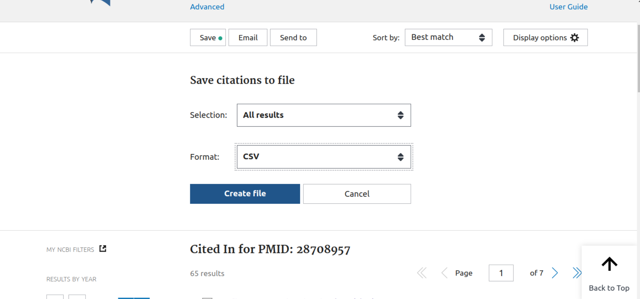640x299 pixels.
Task: Click the Email button
Action: pyautogui.click(x=248, y=38)
